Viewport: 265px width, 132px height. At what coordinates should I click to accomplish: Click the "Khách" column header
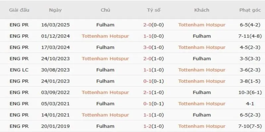coord(202,10)
